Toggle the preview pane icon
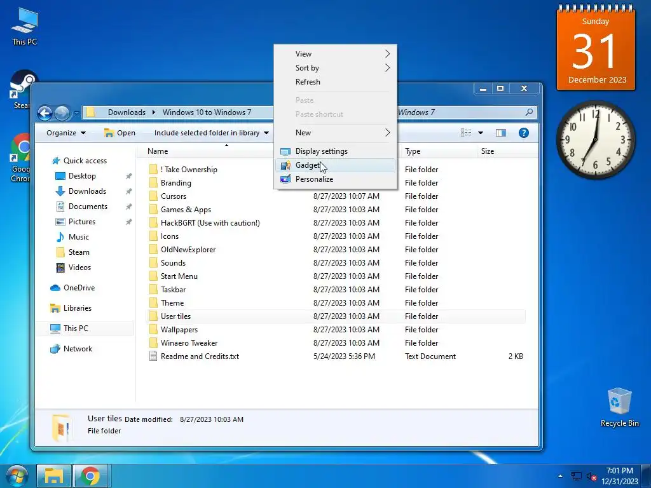This screenshot has height=488, width=651. (x=501, y=133)
